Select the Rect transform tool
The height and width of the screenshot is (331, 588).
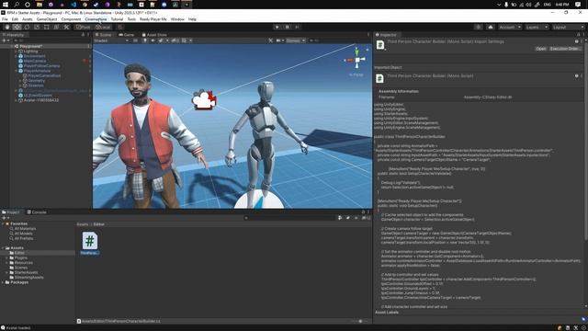(x=47, y=27)
